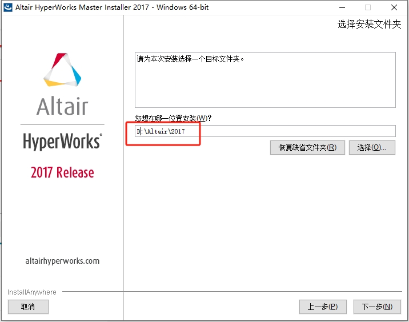Click the 选择安装文件夹 heading
The width and height of the screenshot is (409, 322).
pyautogui.click(x=369, y=25)
